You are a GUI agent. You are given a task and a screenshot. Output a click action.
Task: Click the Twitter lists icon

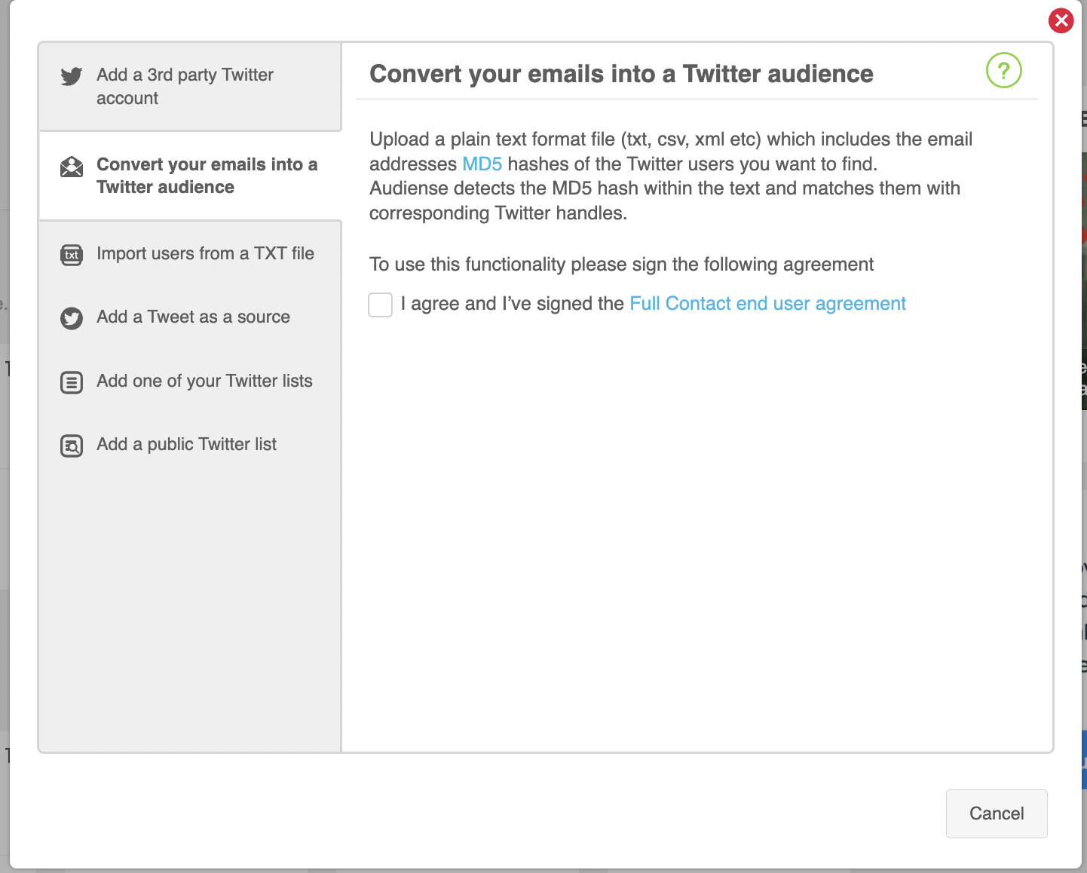tap(72, 382)
